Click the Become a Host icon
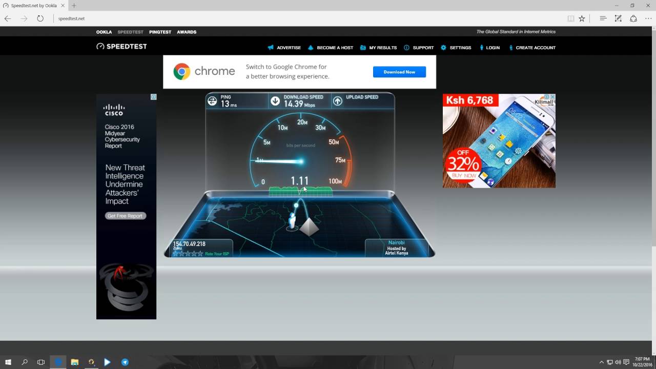The height and width of the screenshot is (369, 656). tap(311, 48)
